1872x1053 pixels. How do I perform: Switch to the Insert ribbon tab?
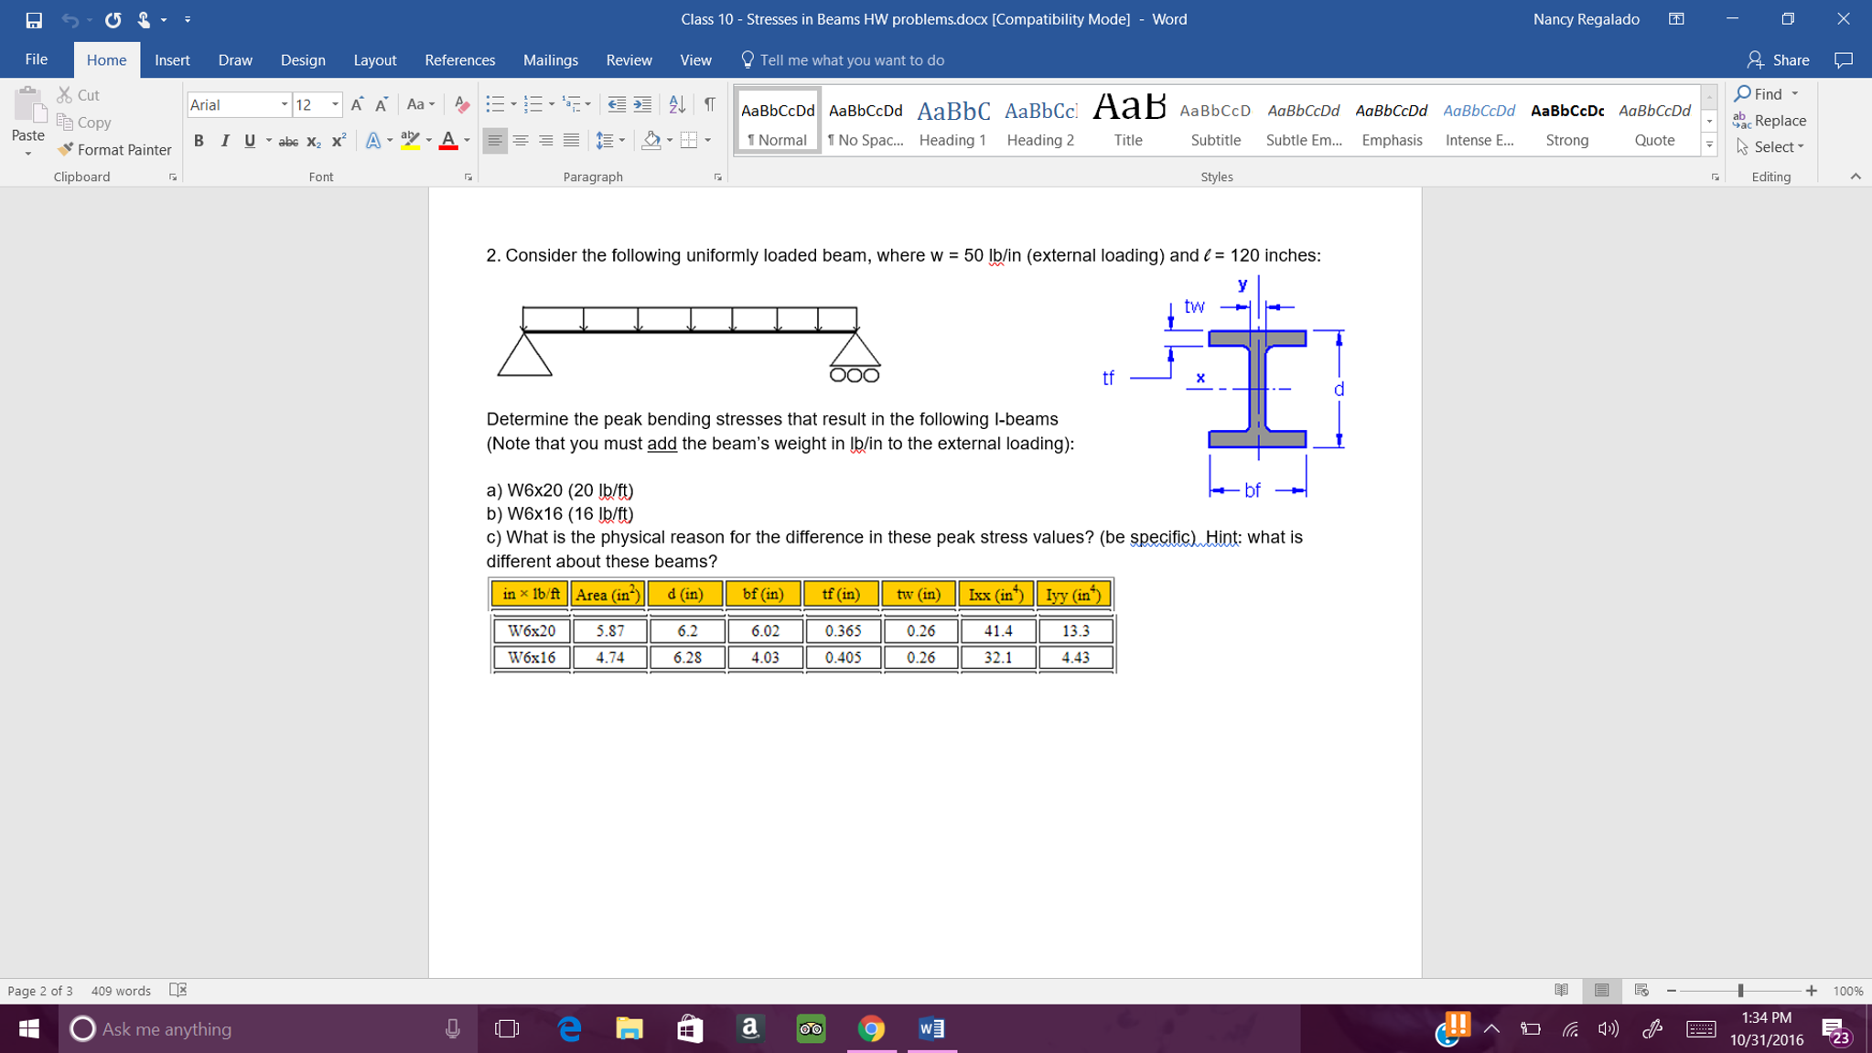tap(173, 59)
